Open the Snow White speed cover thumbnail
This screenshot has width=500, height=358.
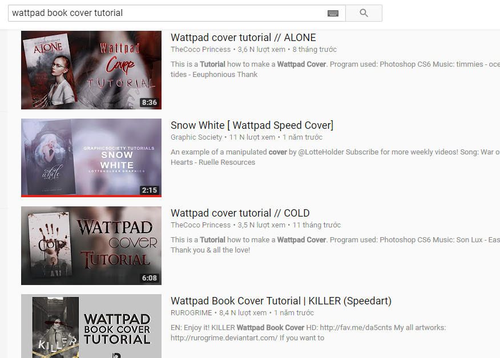tap(91, 158)
